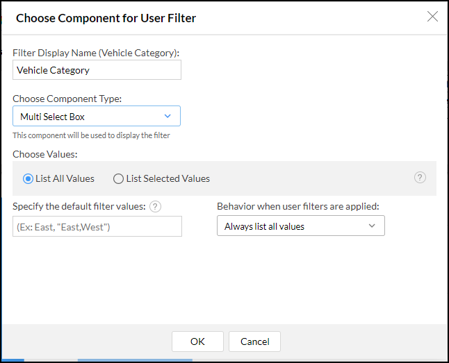Select the List All Values radio button

click(28, 179)
